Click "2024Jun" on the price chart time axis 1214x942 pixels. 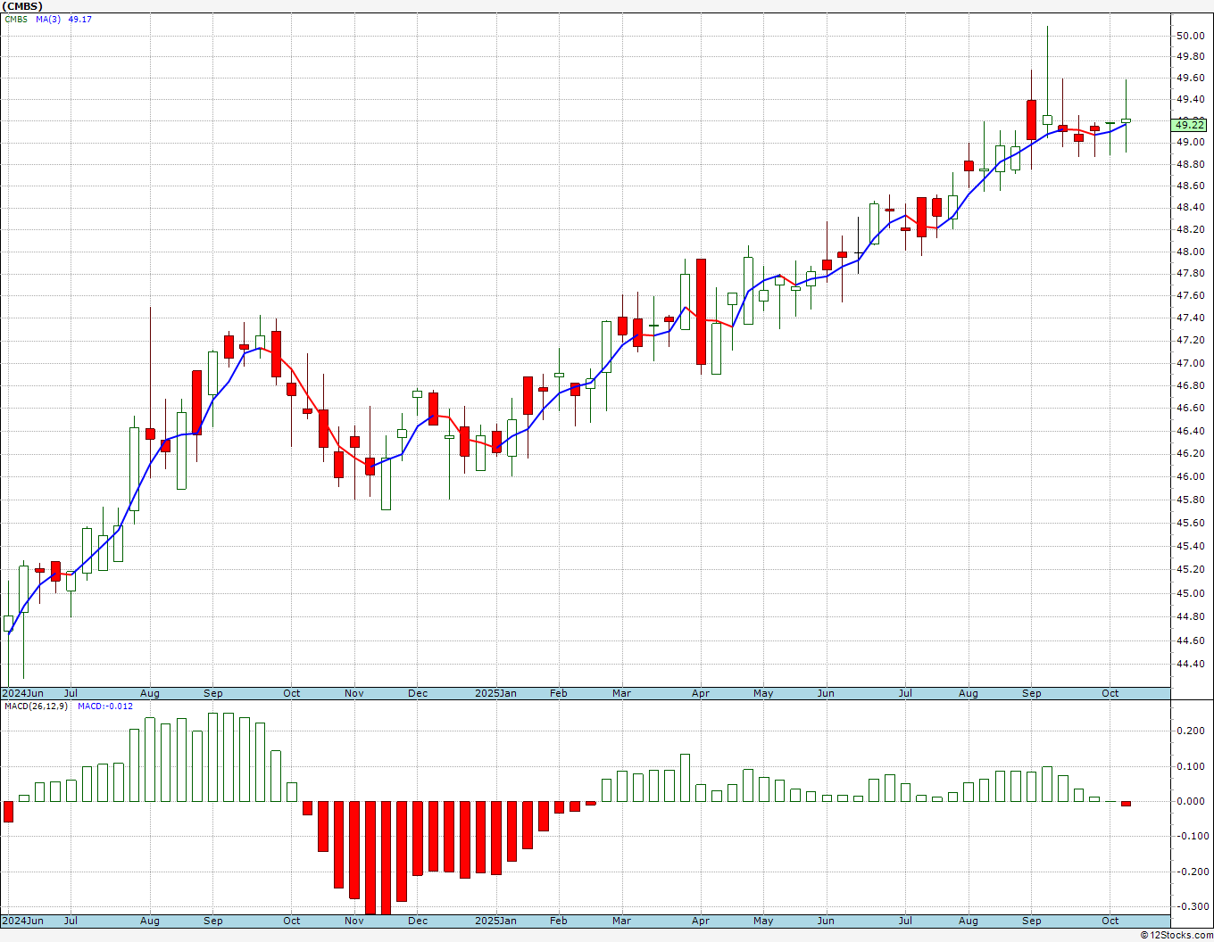22,693
